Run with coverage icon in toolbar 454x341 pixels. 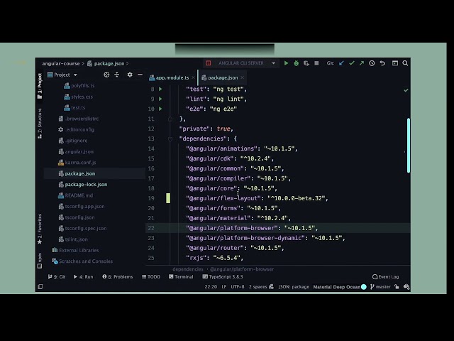click(x=306, y=63)
